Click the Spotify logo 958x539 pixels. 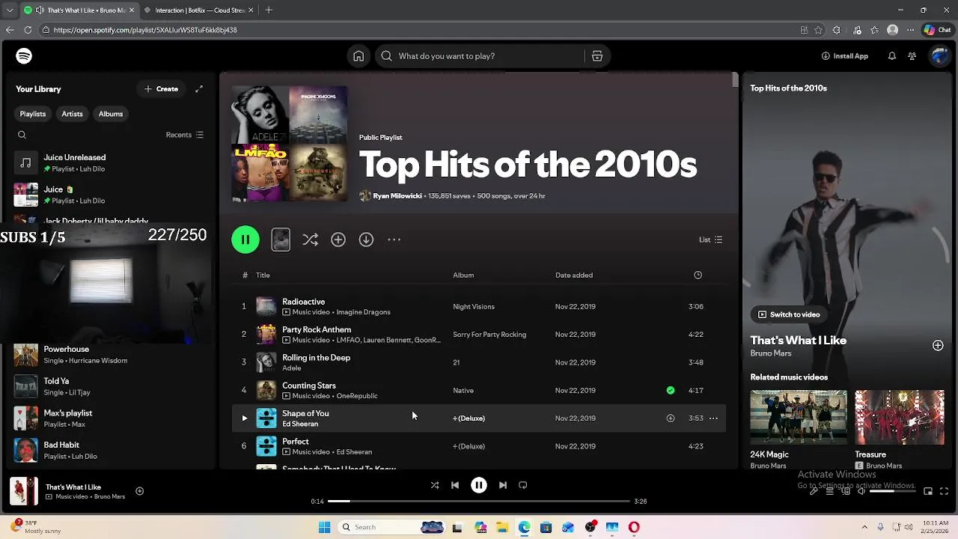tap(24, 56)
